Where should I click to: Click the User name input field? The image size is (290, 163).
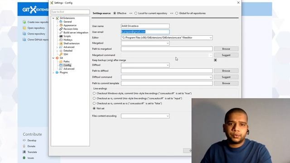click(x=145, y=26)
